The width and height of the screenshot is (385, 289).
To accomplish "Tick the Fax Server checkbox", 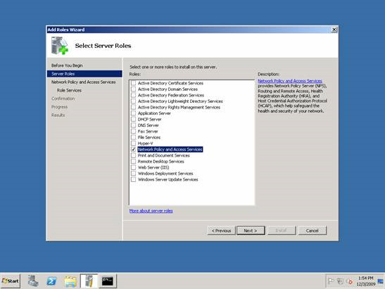I will point(133,131).
